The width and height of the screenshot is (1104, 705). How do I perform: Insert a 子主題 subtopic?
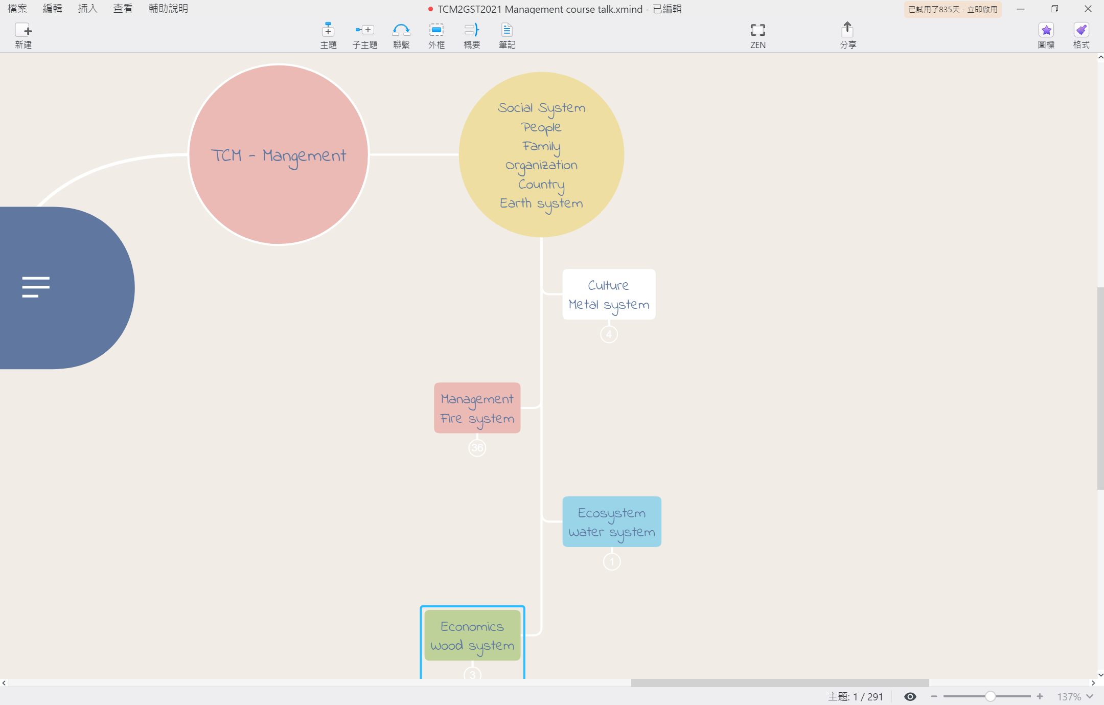[365, 35]
